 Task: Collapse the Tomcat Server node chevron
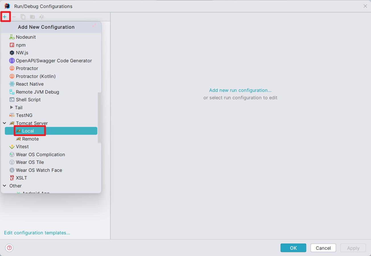click(5, 123)
